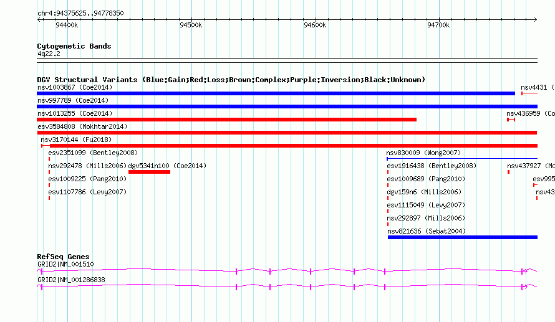Click the esv2351099 (Bentley2008) label
The height and width of the screenshot is (322, 555).
93,153
